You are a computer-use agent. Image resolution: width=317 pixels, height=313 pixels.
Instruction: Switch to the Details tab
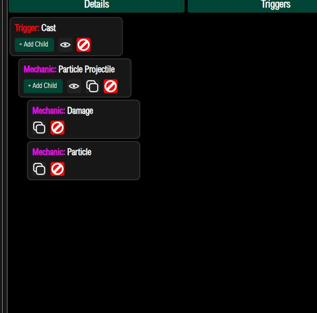[x=97, y=5]
